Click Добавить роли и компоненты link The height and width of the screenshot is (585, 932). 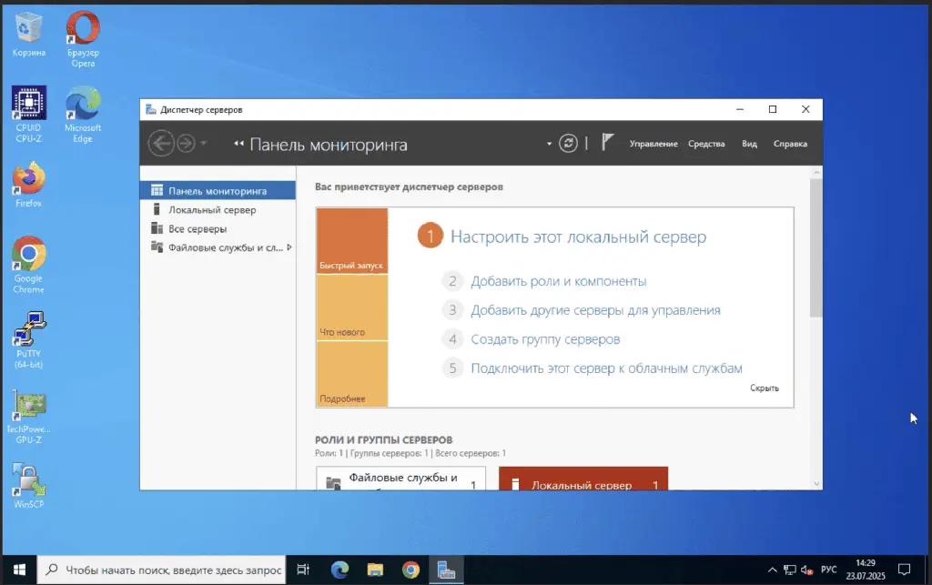558,281
